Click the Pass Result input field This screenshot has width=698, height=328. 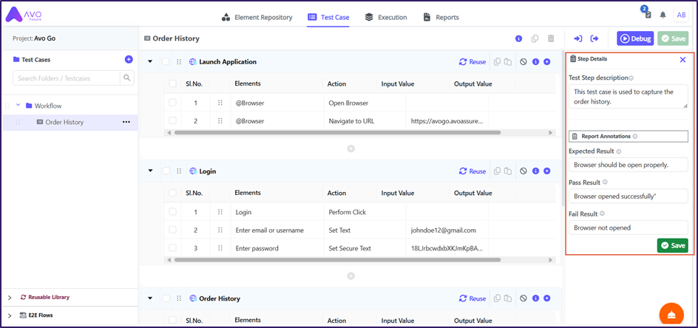pos(628,196)
